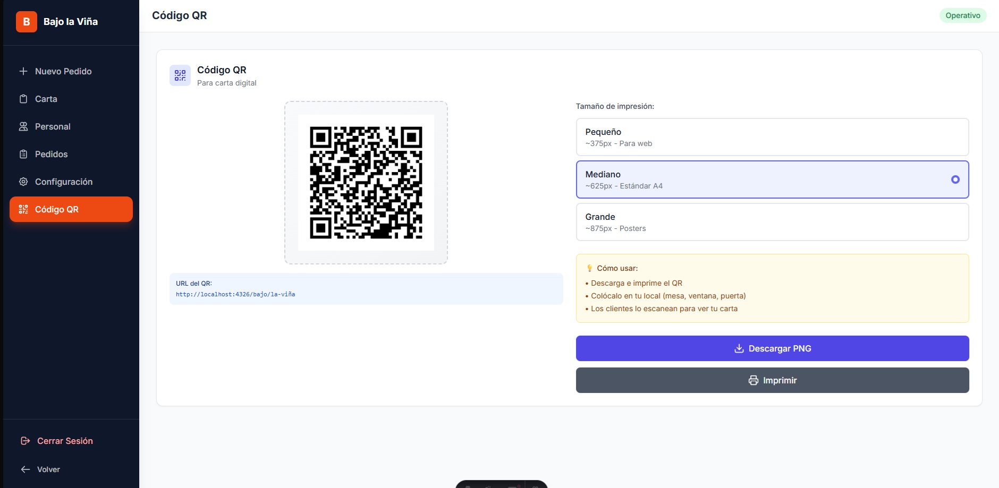Viewport: 999px width, 488px height.
Task: Open Carta via its clipboard icon
Action: pyautogui.click(x=23, y=99)
